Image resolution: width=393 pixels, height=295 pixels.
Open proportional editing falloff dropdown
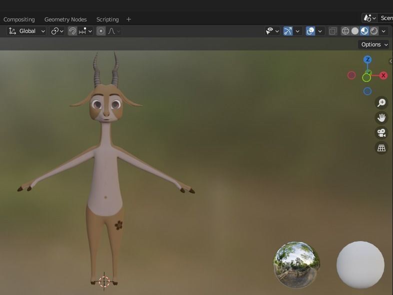[114, 31]
